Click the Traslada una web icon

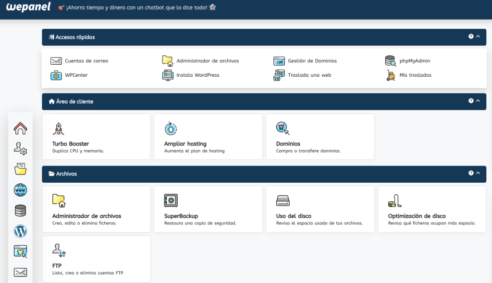click(279, 75)
